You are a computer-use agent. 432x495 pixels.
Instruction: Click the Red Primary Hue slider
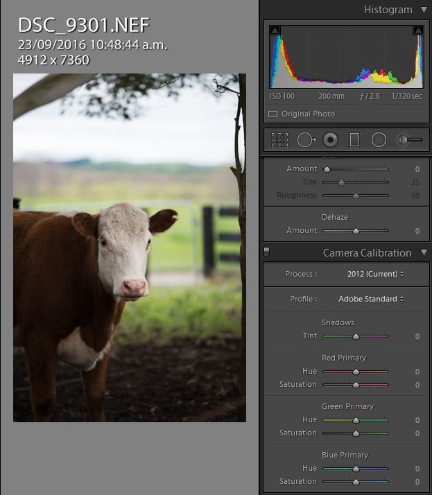click(356, 372)
